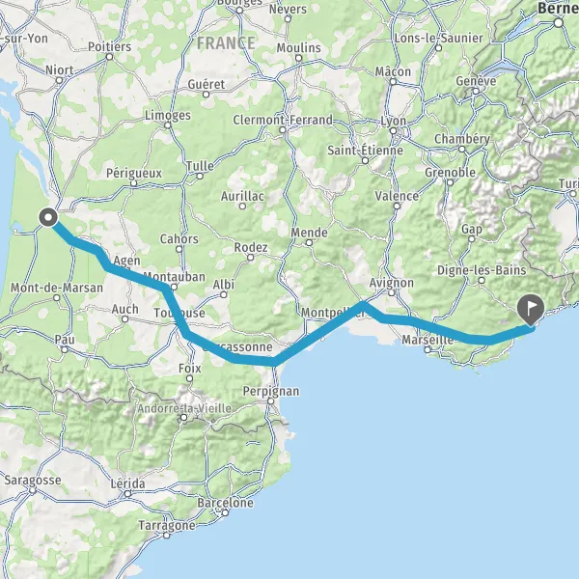
Task: Click the Saragosse city marker
Action: click(x=33, y=490)
